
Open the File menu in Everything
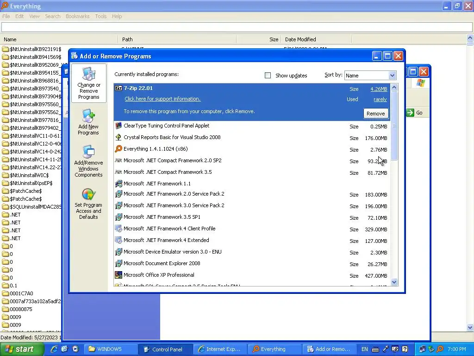click(6, 16)
